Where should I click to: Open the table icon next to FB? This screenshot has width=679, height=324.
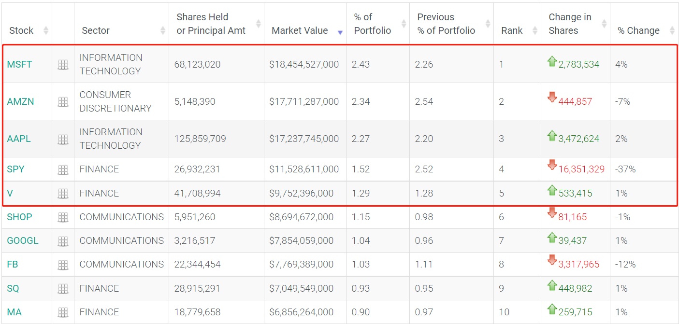63,265
